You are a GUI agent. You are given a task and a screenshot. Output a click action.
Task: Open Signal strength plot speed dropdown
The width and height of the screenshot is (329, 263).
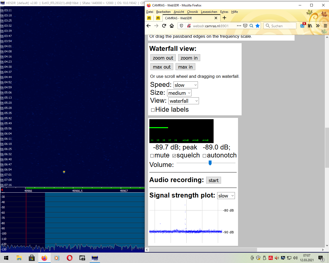[226, 196]
